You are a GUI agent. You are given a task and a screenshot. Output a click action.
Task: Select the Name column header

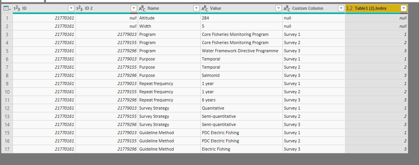(169, 9)
